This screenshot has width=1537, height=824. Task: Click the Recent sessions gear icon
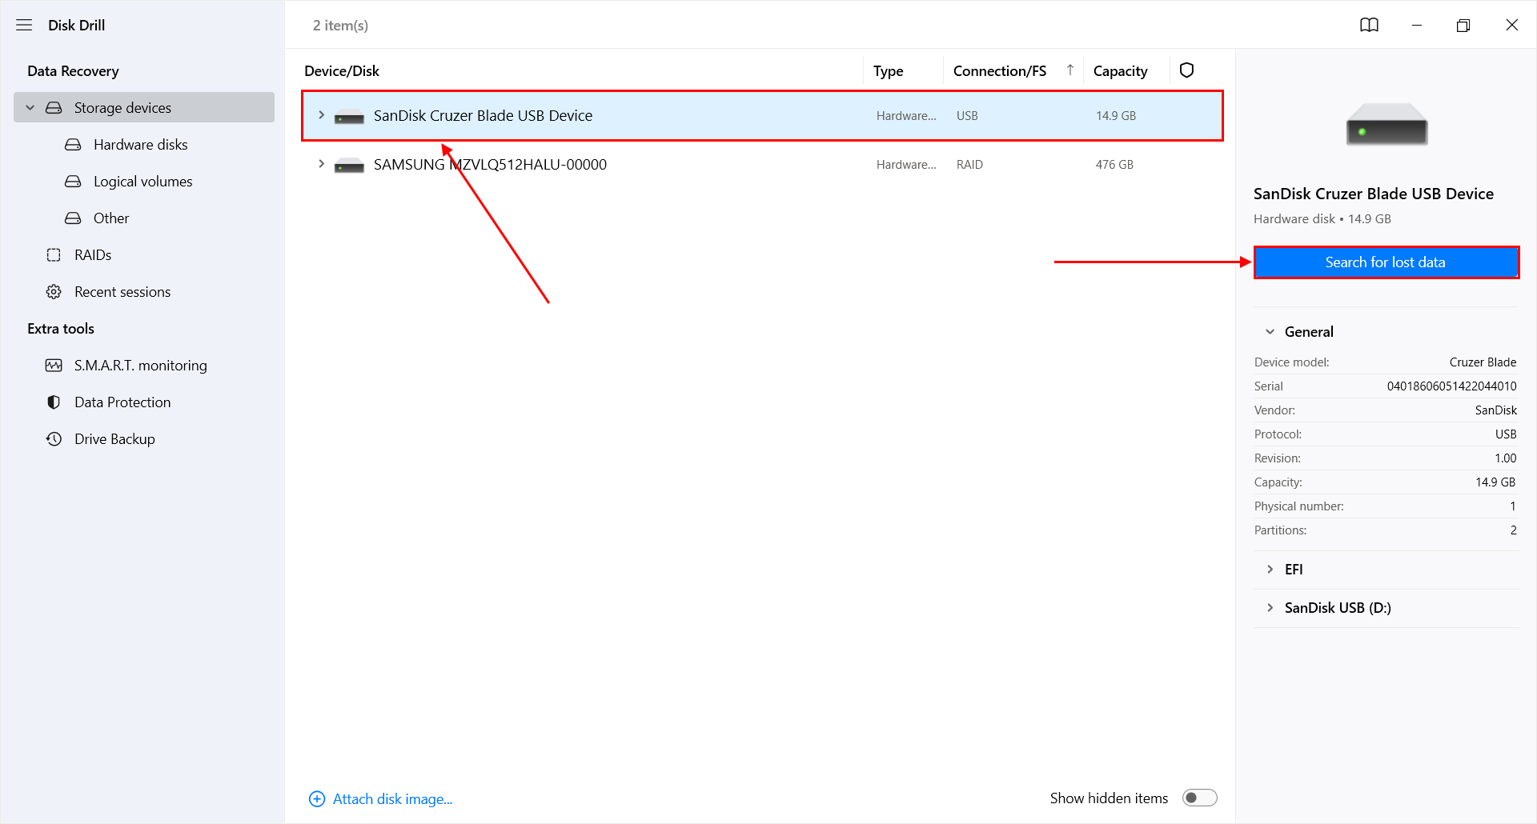54,292
